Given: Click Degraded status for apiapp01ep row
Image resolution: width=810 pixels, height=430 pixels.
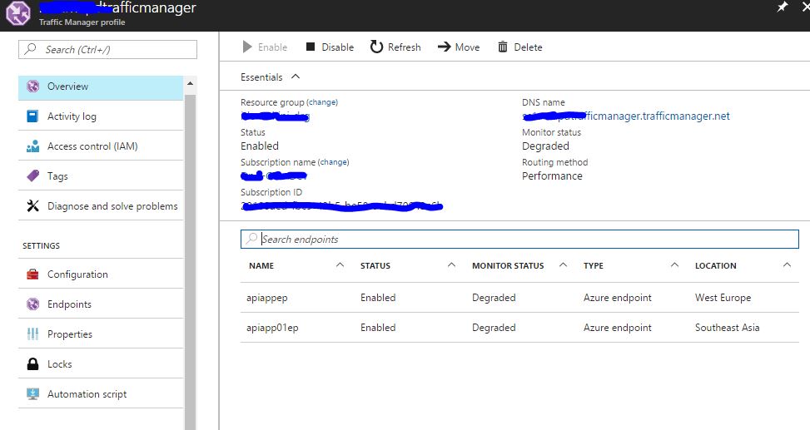Looking at the screenshot, I should point(494,328).
